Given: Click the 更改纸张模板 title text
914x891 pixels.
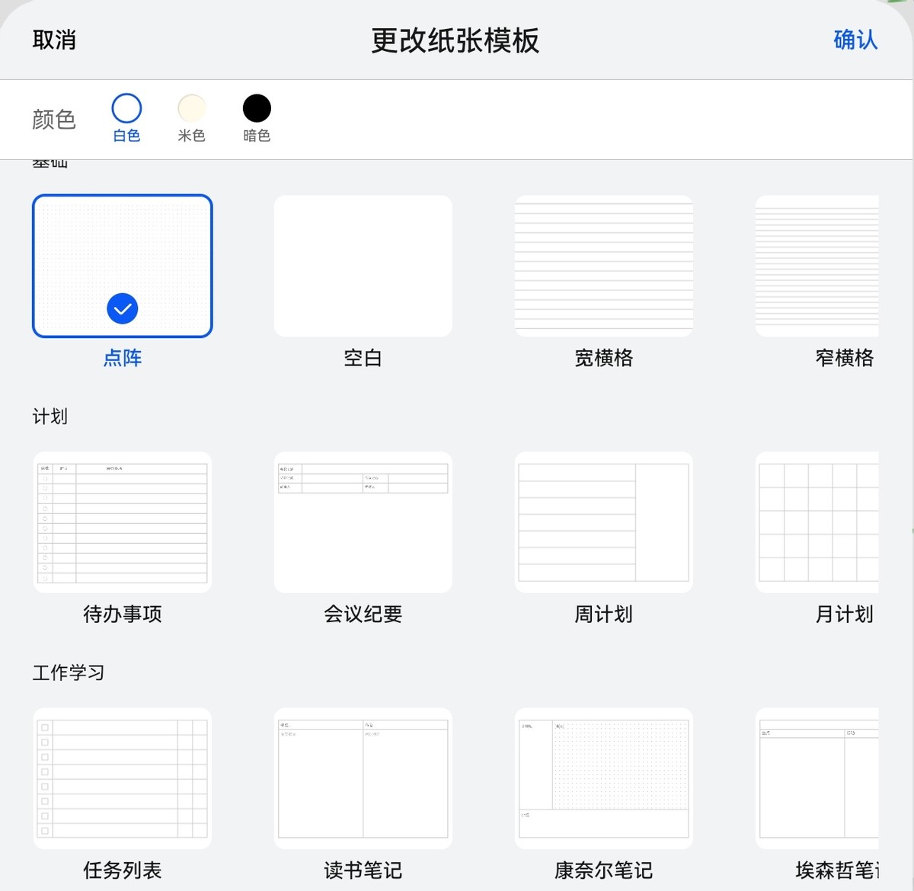Looking at the screenshot, I should coord(455,42).
